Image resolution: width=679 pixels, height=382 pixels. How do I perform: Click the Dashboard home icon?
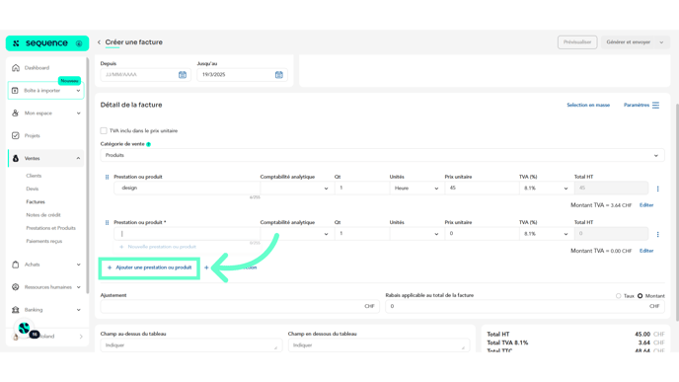click(x=16, y=67)
